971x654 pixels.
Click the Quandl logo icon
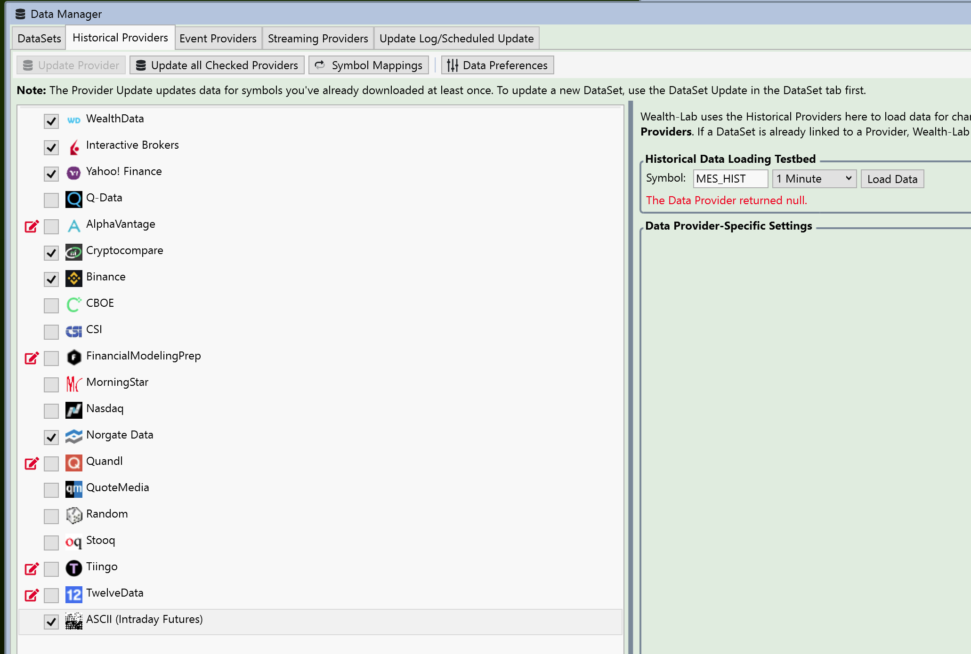pyautogui.click(x=74, y=463)
